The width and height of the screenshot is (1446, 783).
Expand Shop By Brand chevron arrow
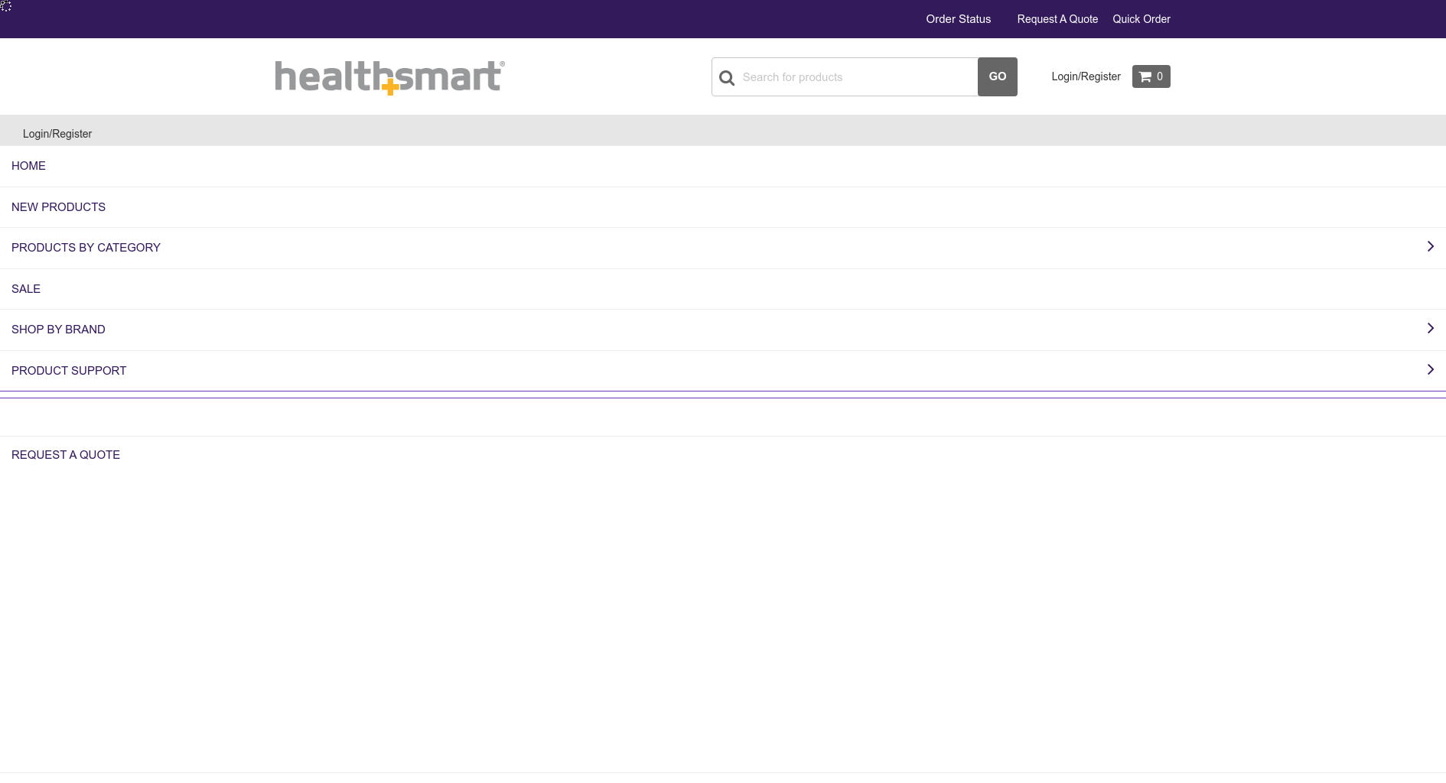1430,328
